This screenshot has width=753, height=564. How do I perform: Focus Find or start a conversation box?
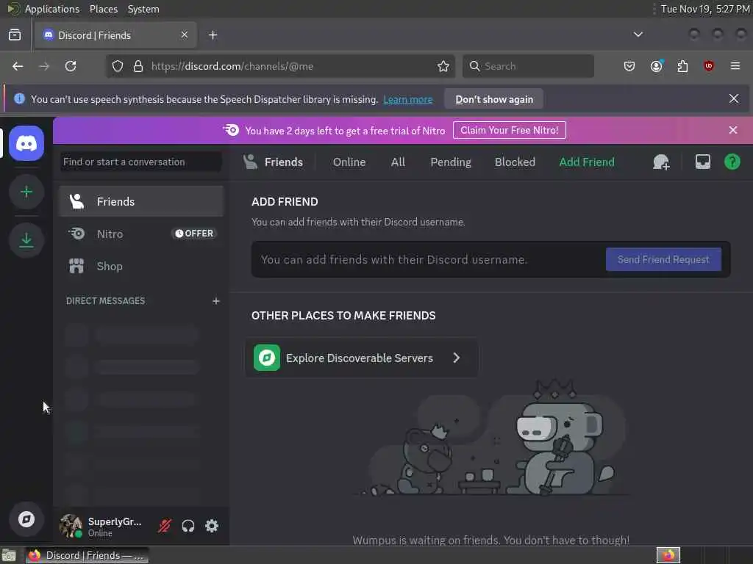[141, 162]
